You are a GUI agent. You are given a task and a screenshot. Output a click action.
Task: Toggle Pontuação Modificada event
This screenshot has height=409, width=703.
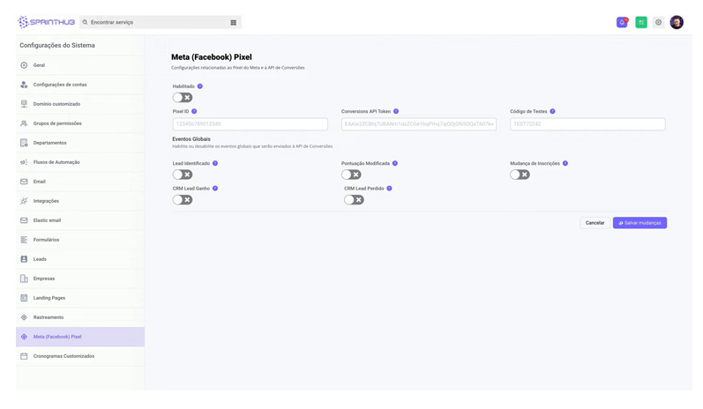tap(351, 175)
